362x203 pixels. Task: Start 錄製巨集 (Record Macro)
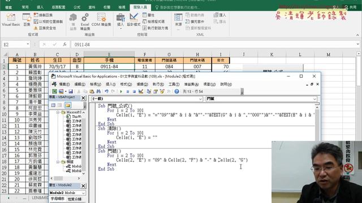(x=43, y=15)
